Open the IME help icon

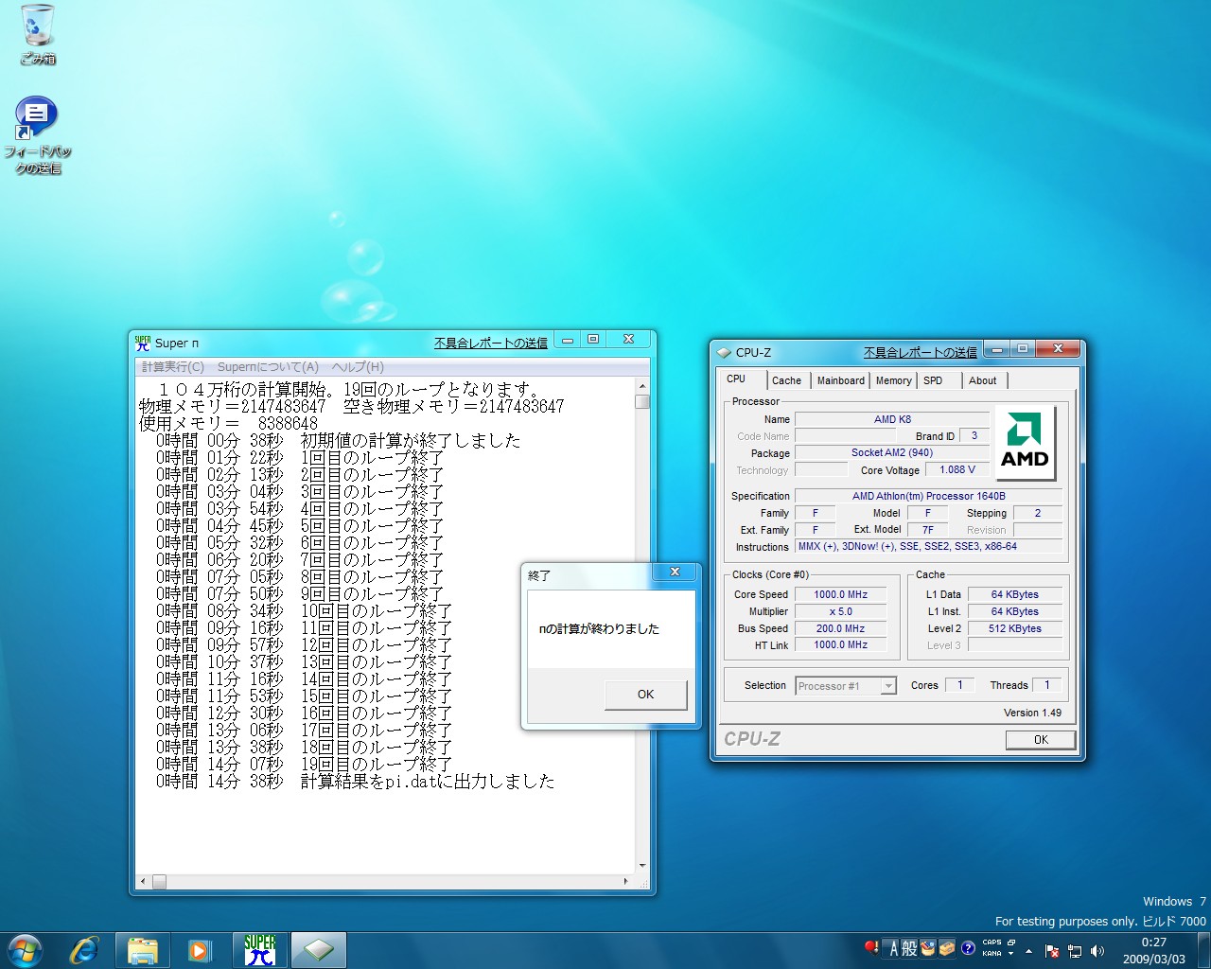(x=968, y=948)
